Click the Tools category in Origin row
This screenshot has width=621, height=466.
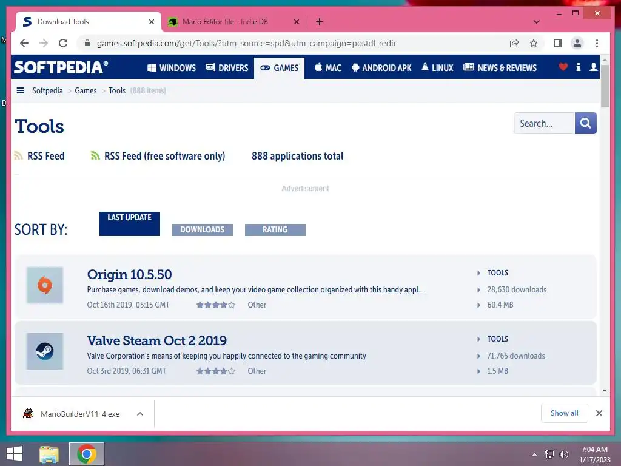point(497,273)
